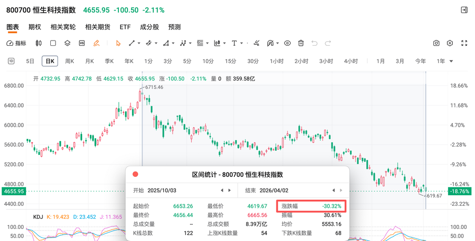Toggle drawings visibility eye icon
Viewport: 475px width, 241px height.
point(288,43)
